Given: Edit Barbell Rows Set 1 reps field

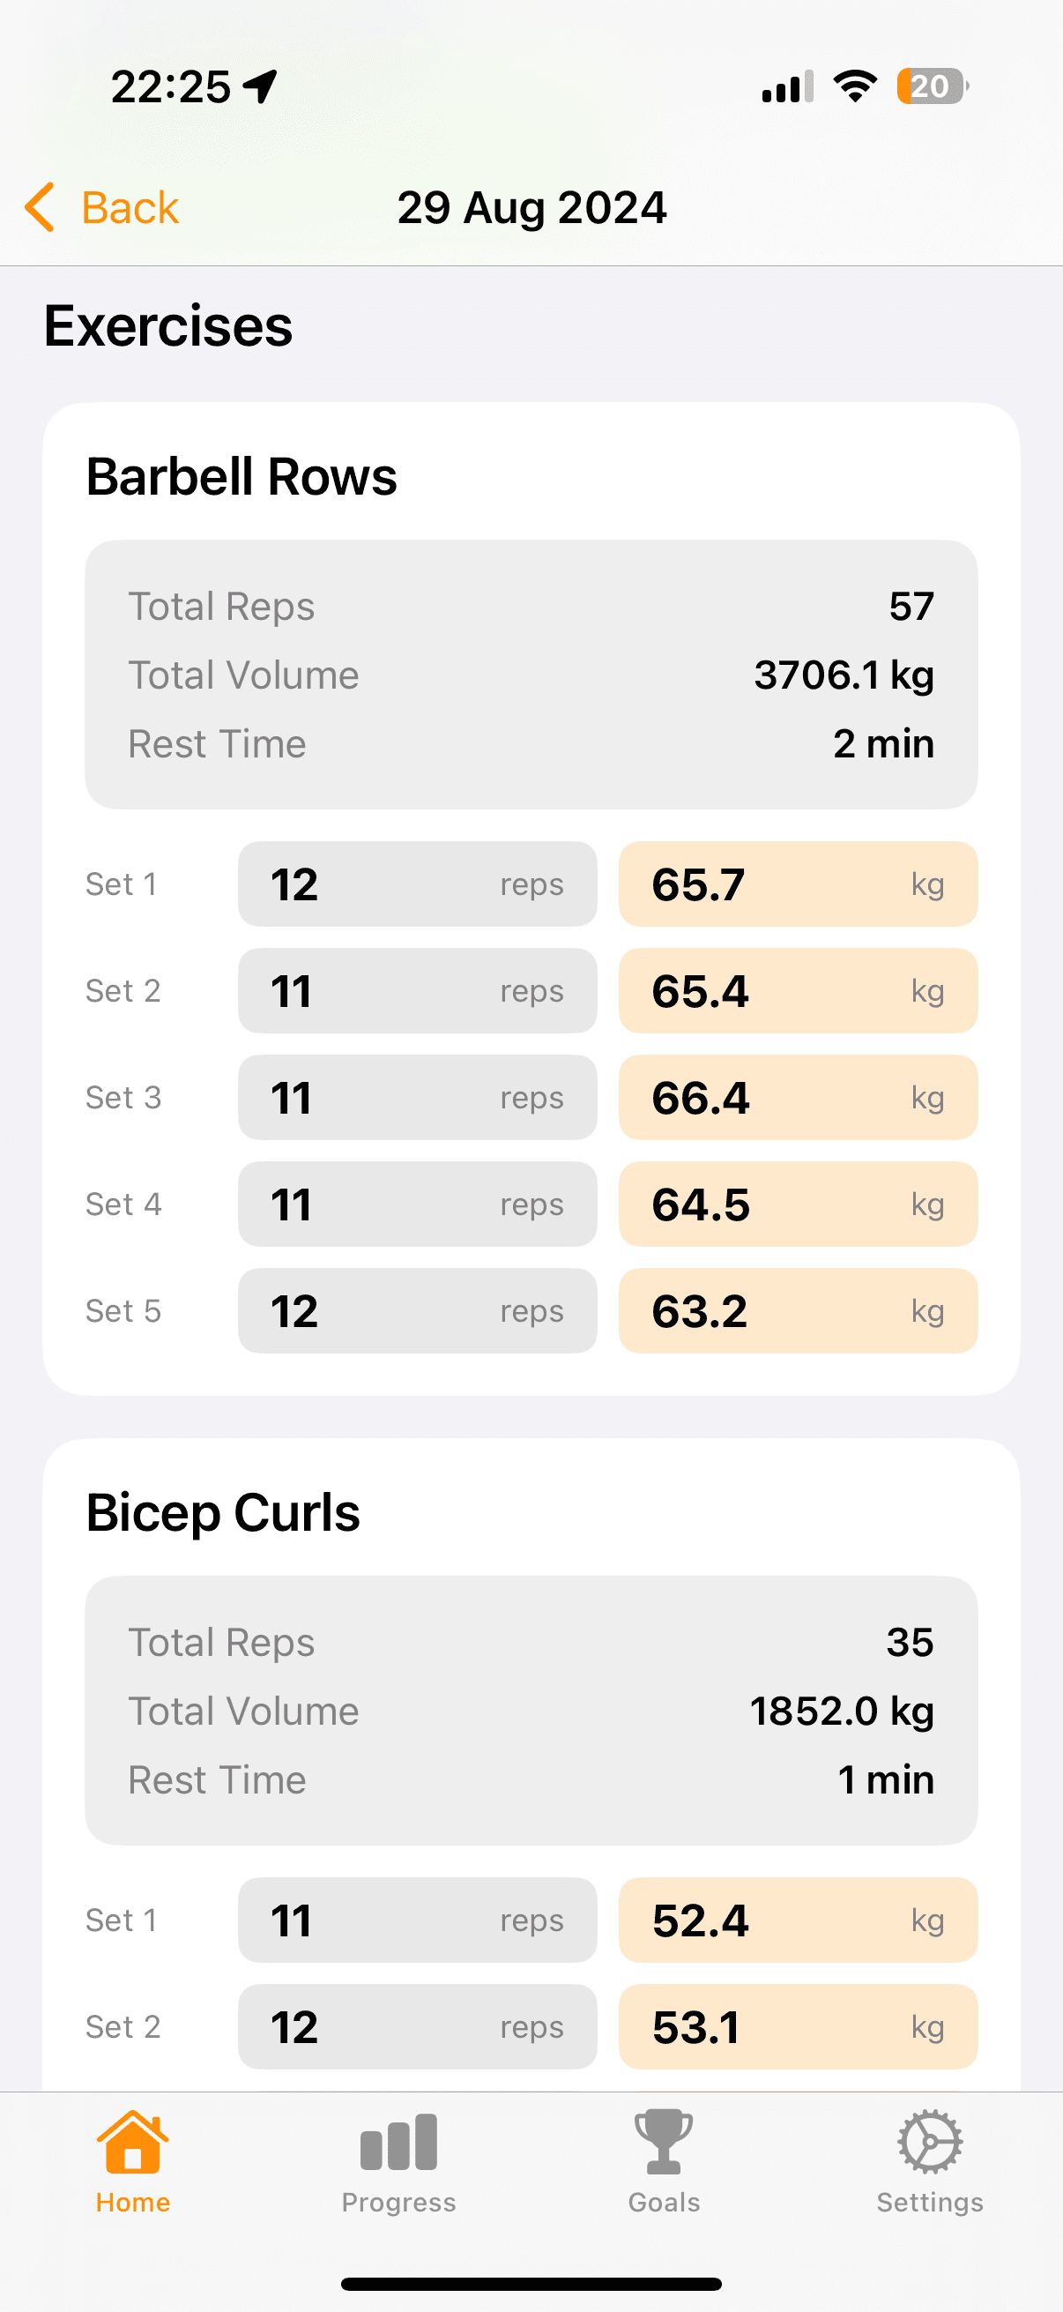Looking at the screenshot, I should 417,884.
